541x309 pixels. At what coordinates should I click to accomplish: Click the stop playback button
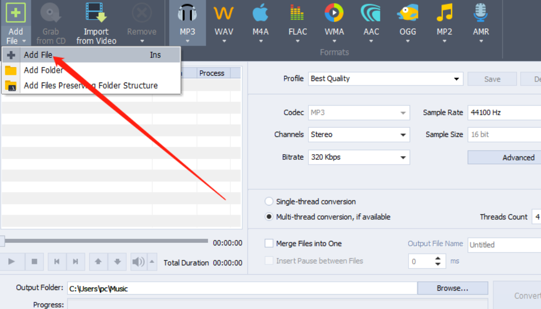click(34, 261)
